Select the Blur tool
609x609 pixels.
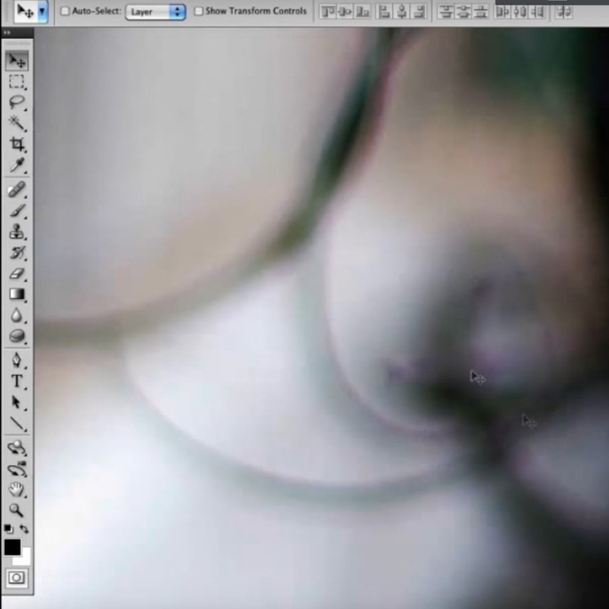pos(17,315)
